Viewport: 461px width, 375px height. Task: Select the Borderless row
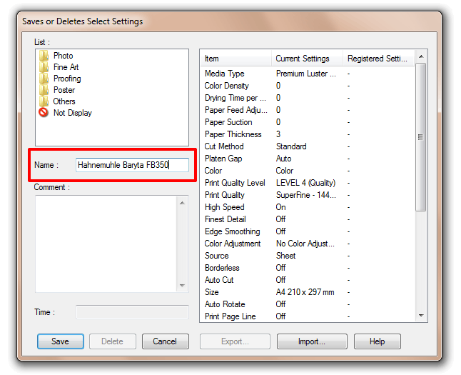(x=308, y=268)
